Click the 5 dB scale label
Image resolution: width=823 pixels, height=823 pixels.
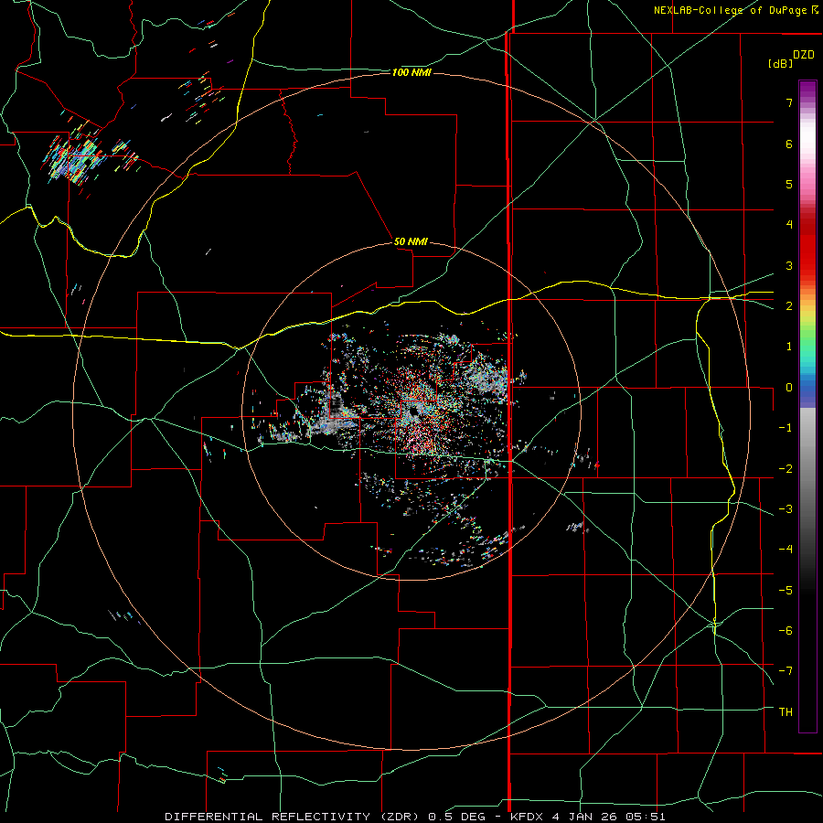(x=789, y=184)
